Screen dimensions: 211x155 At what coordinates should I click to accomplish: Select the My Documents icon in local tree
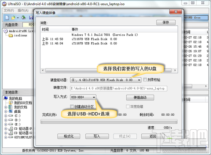pyautogui.click(x=11, y=107)
